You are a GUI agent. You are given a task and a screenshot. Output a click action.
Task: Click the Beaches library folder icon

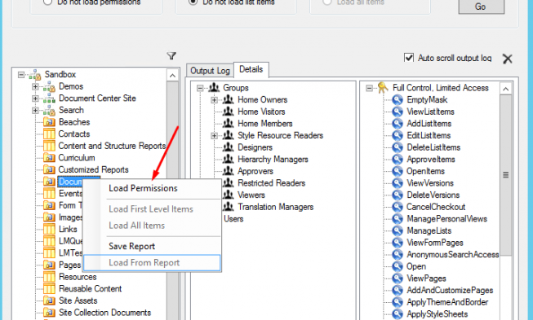pyautogui.click(x=49, y=122)
